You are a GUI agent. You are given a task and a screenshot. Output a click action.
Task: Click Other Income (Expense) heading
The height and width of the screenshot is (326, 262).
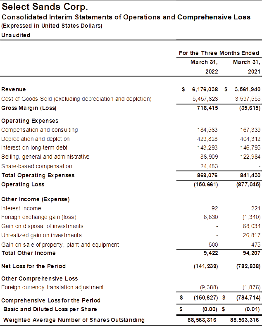36,200
